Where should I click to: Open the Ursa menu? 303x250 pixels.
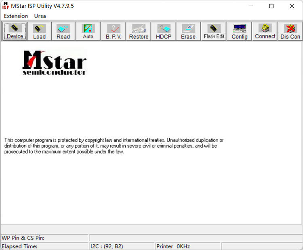[40, 16]
